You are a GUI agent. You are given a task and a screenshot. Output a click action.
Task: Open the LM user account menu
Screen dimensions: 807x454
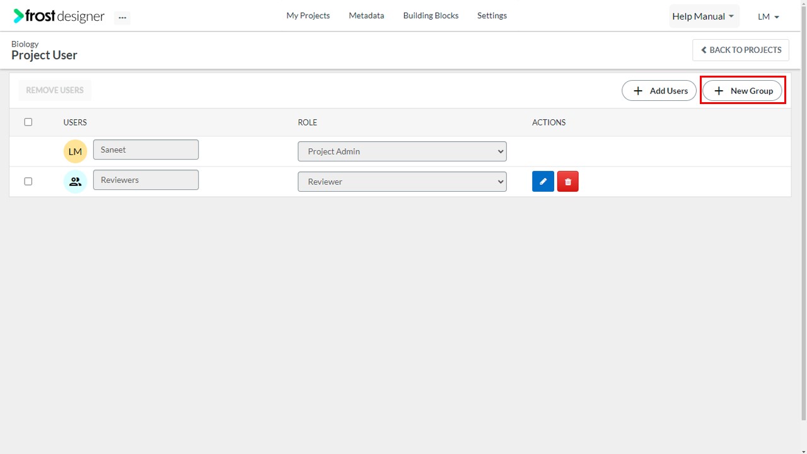point(769,17)
